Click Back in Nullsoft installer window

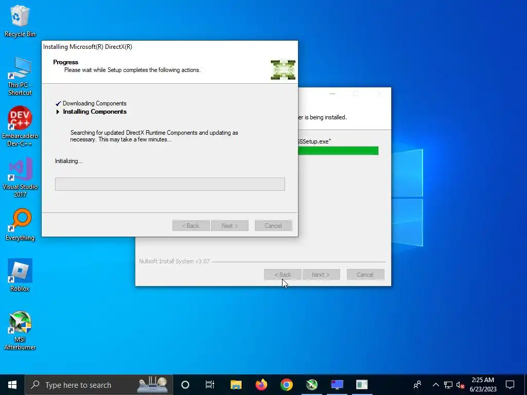coord(283,275)
